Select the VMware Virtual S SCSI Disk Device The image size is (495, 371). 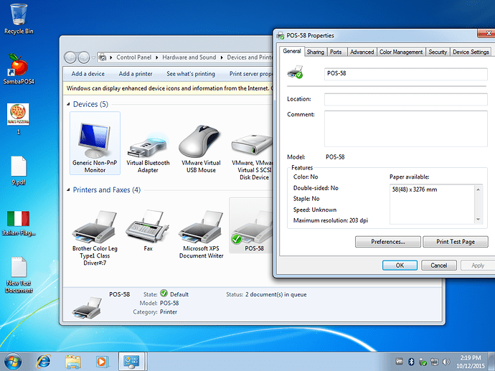pos(253,156)
